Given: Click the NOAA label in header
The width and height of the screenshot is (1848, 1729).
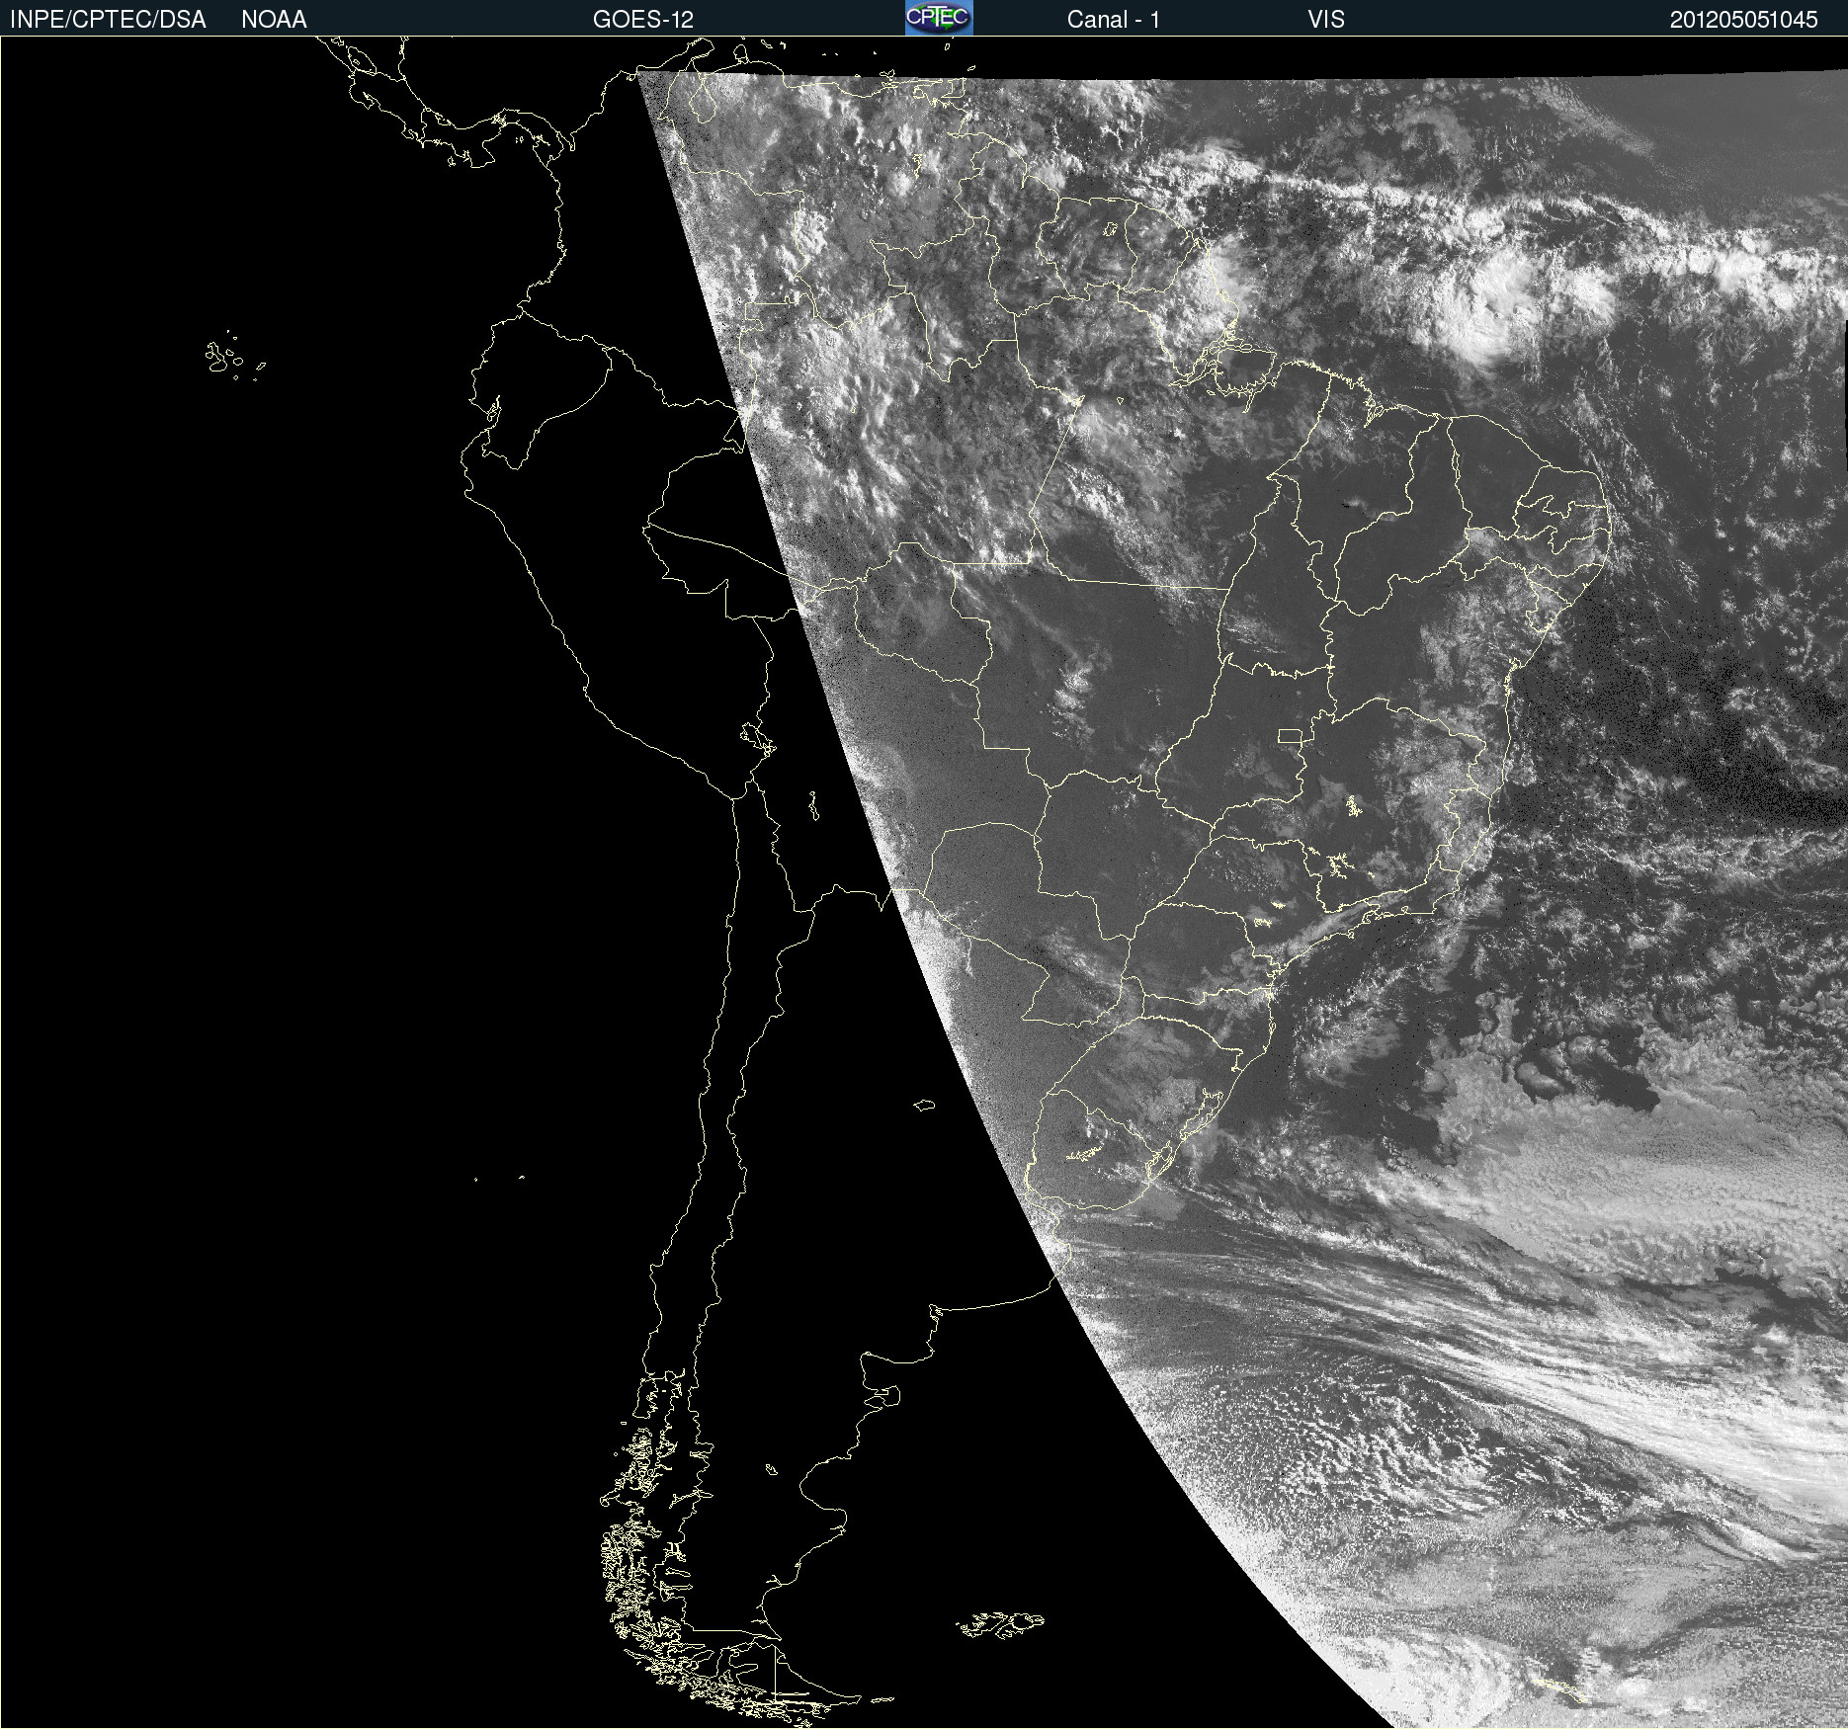Looking at the screenshot, I should [x=274, y=20].
